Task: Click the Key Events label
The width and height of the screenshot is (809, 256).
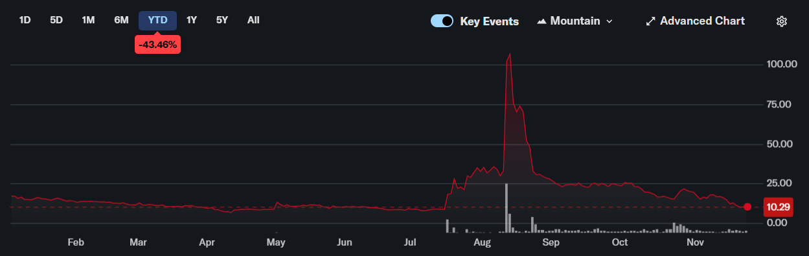Action: click(489, 21)
